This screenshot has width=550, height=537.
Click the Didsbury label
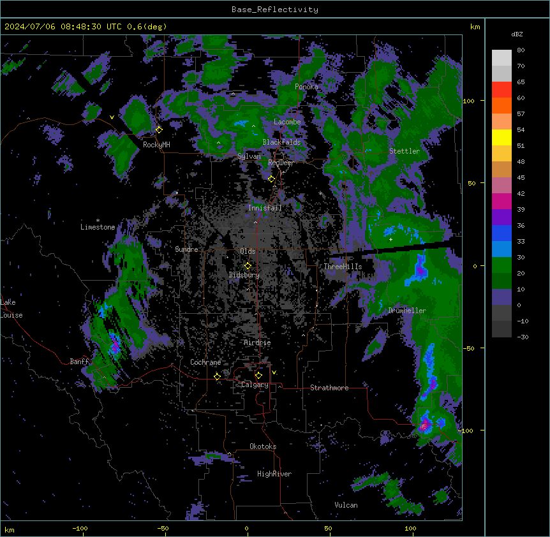244,275
